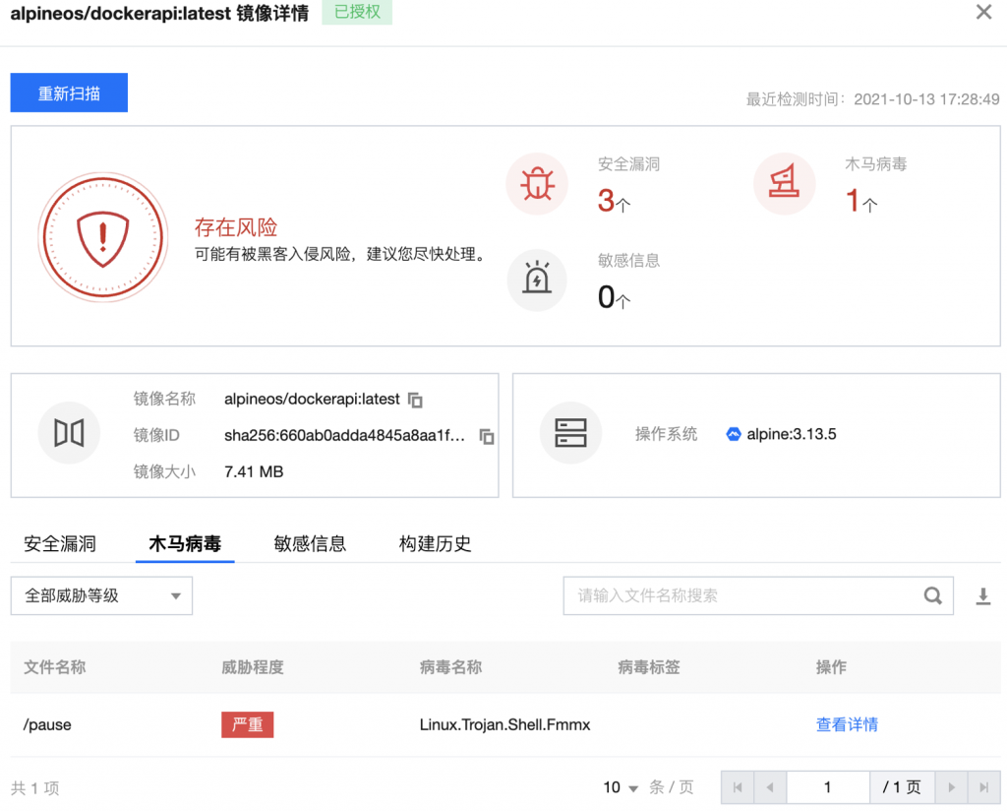Click the current page number field
The image size is (1007, 811).
828,787
